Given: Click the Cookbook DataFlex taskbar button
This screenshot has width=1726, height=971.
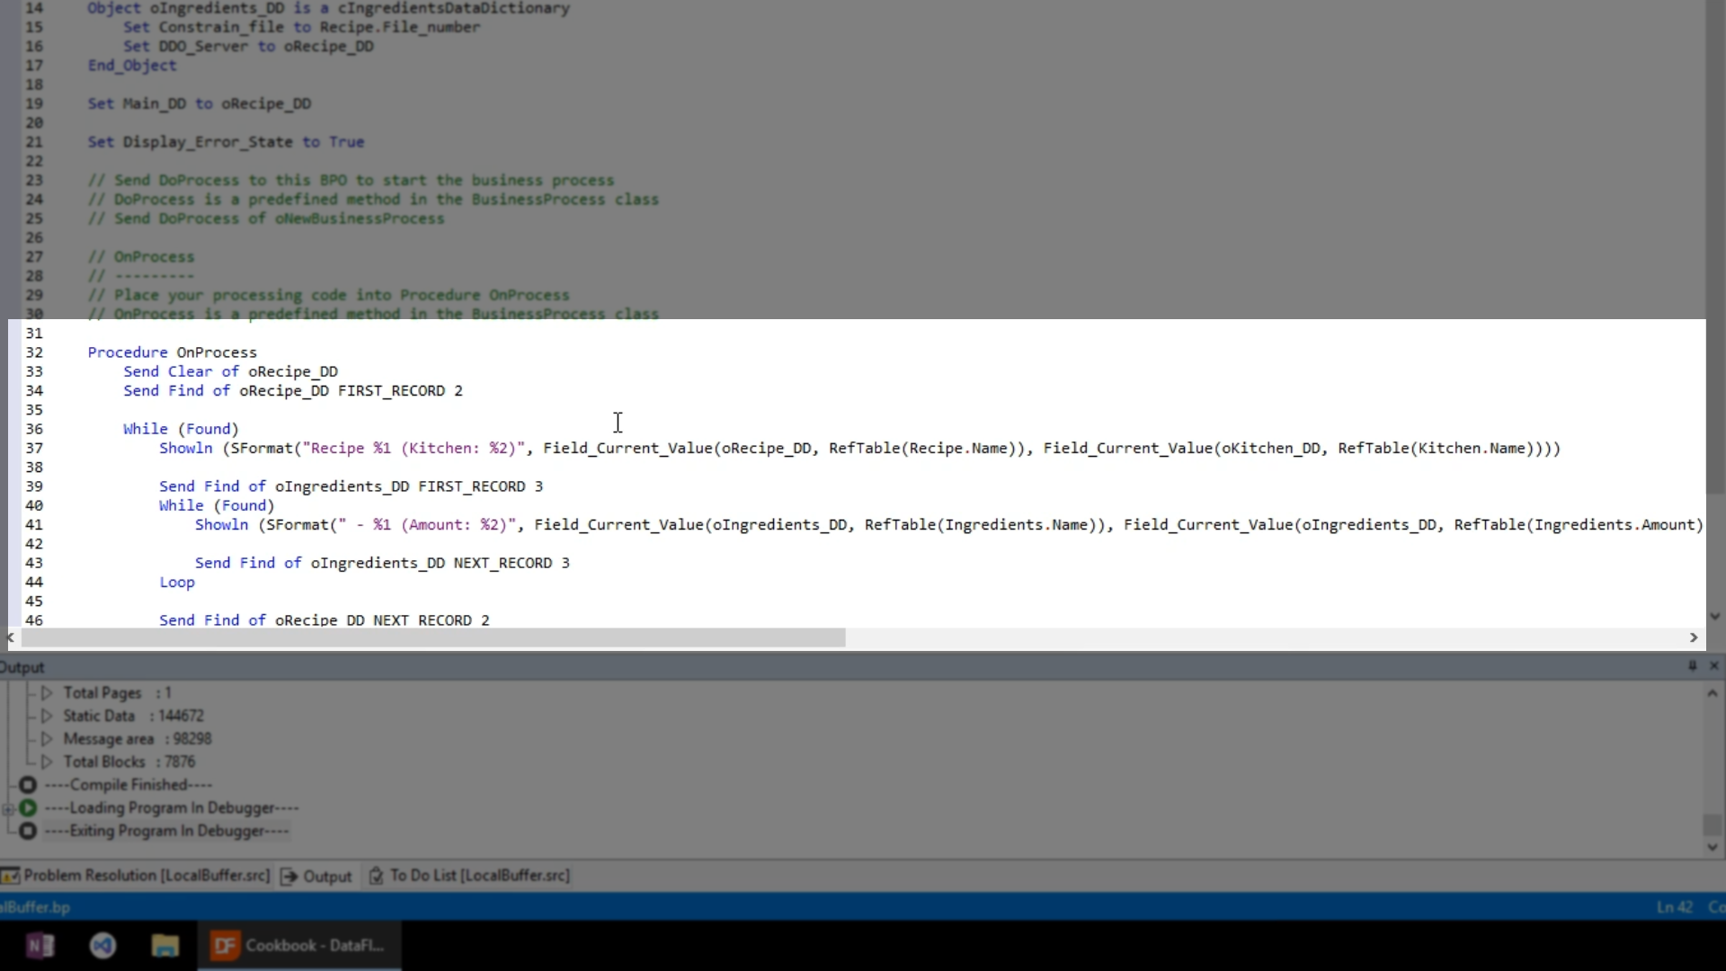Looking at the screenshot, I should 298,945.
